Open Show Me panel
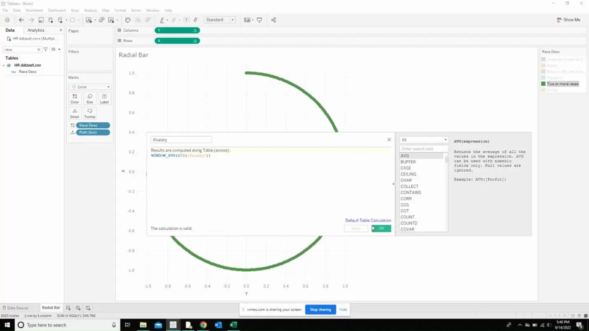This screenshot has height=331, width=589. pos(568,20)
